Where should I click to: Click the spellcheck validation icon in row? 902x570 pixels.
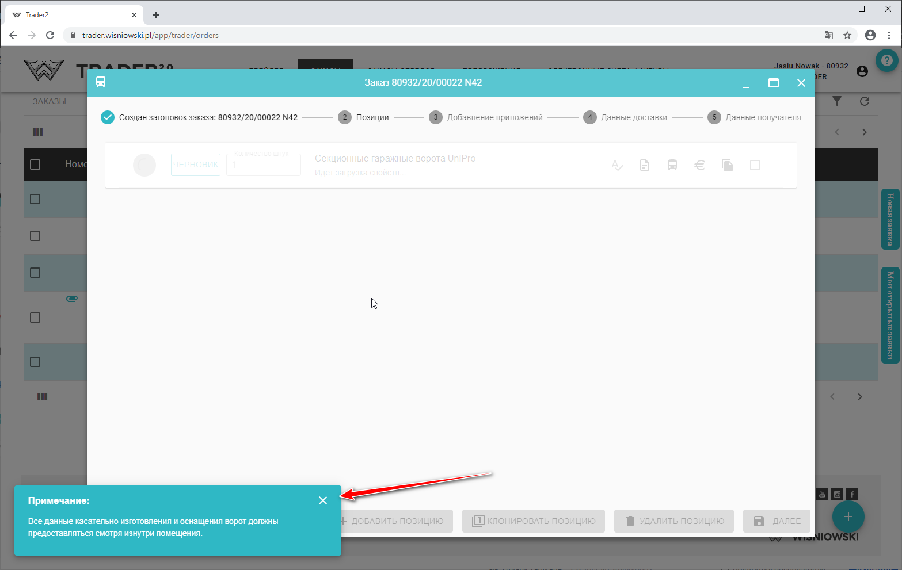[617, 165]
